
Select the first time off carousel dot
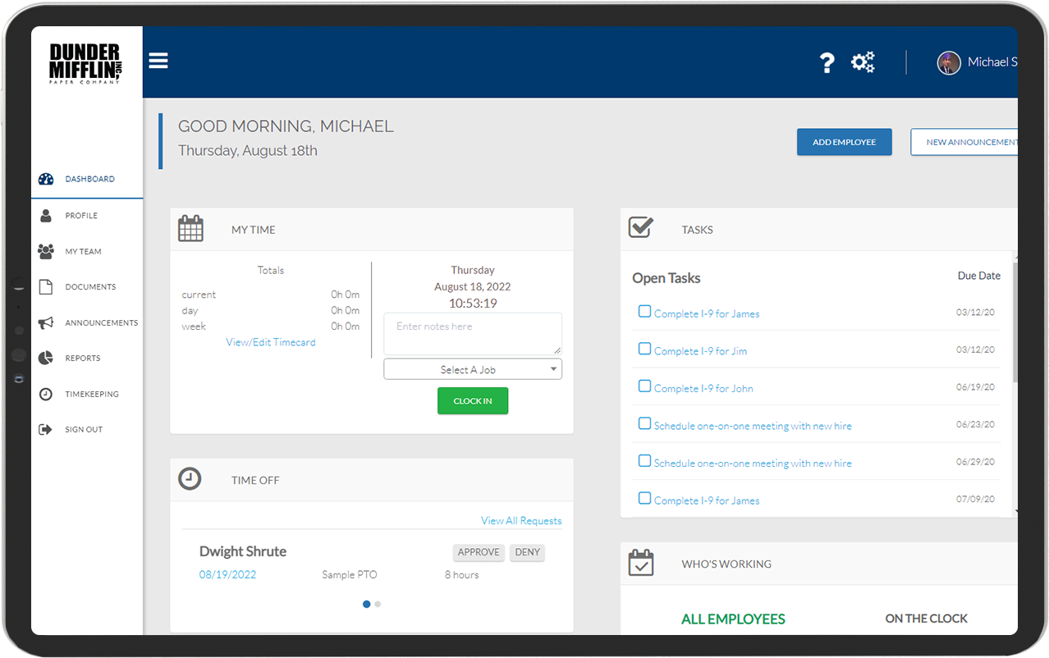coord(366,604)
